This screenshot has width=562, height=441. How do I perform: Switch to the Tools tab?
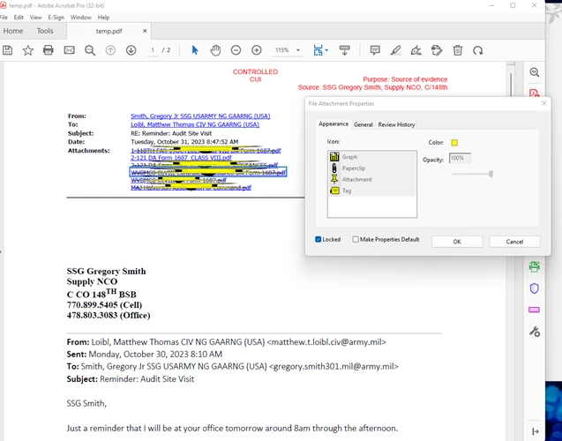tap(45, 31)
